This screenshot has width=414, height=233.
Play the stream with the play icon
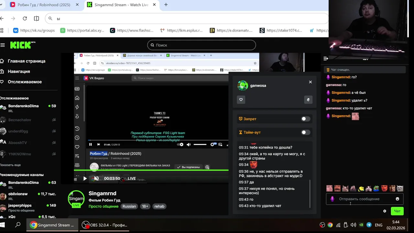(85, 178)
